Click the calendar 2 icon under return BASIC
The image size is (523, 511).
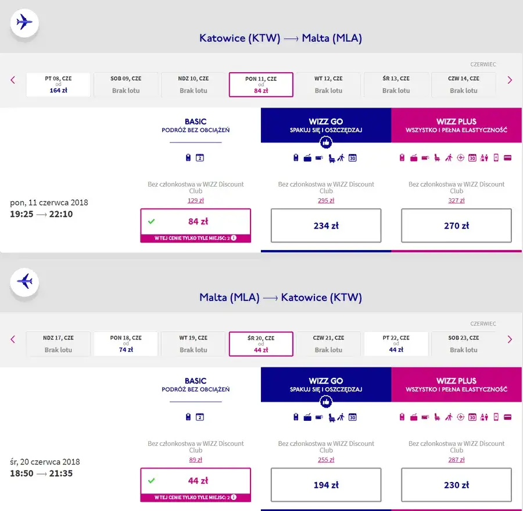click(x=200, y=417)
